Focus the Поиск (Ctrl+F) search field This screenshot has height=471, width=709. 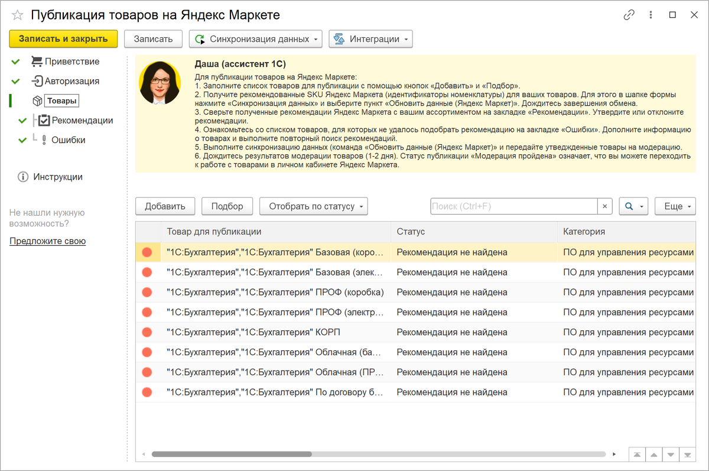514,206
